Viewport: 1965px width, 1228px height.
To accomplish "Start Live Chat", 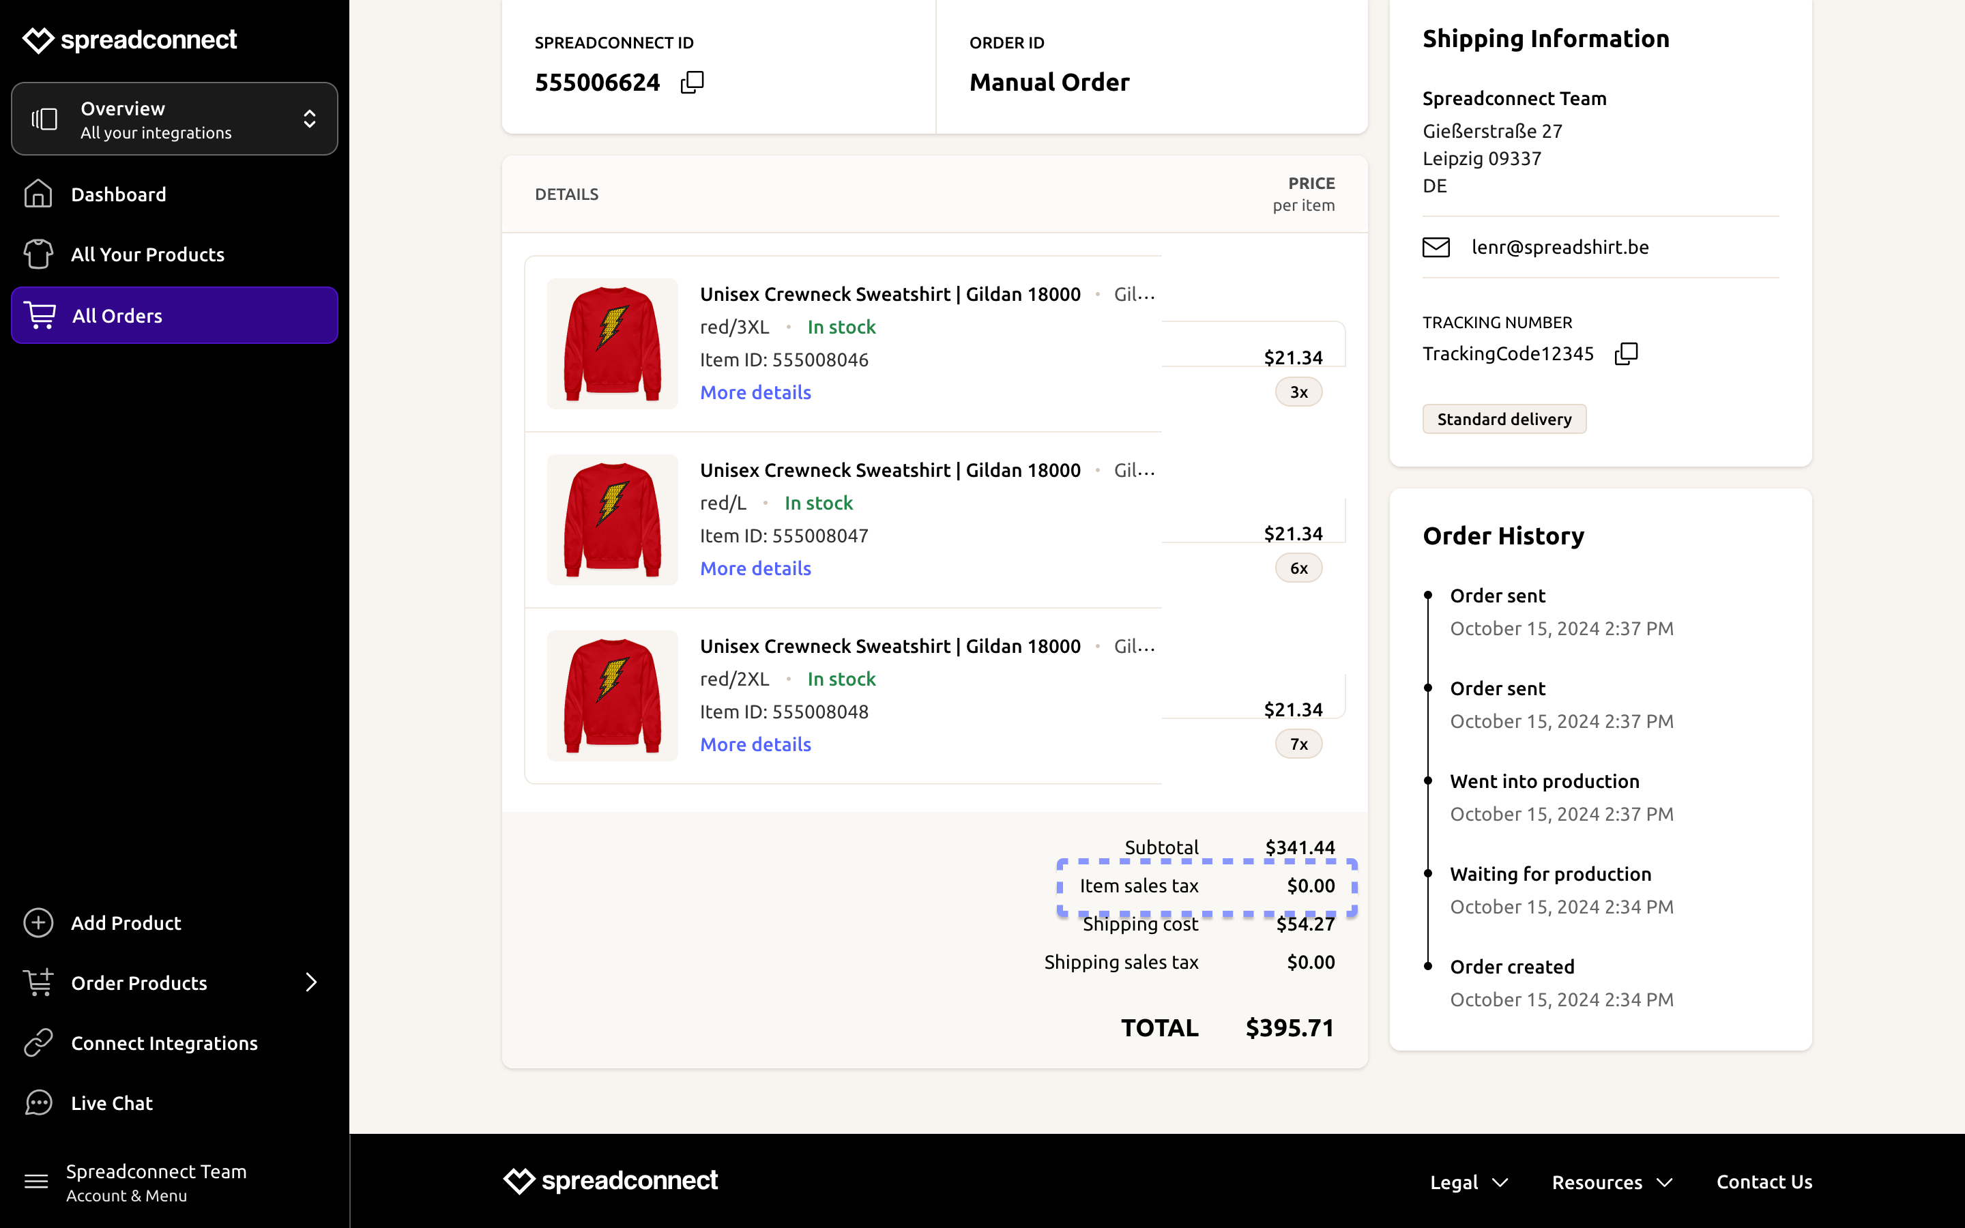I will click(112, 1103).
